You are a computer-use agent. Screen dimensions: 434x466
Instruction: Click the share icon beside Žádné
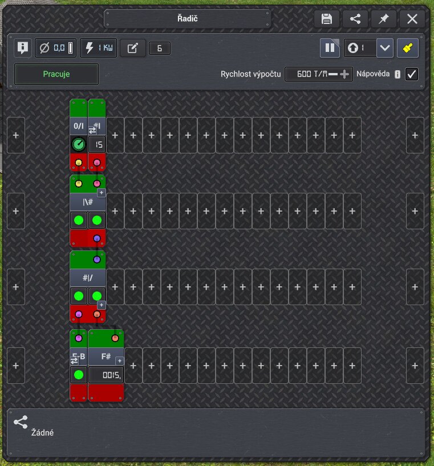click(21, 422)
